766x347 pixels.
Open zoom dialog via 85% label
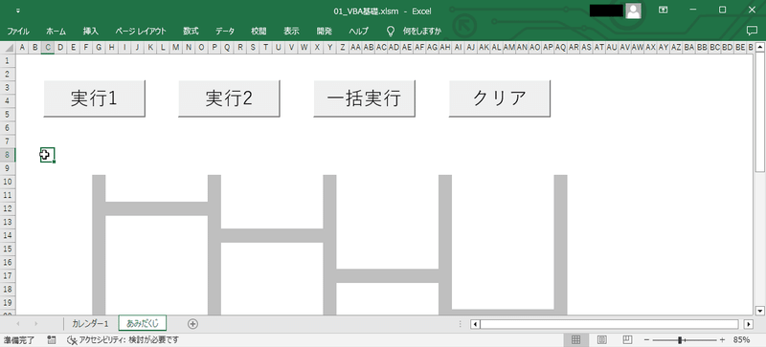tap(741, 339)
